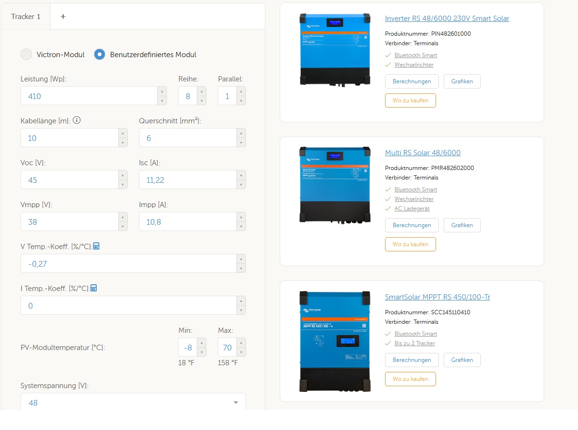Focus the Voc [V] input field

[x=70, y=180]
